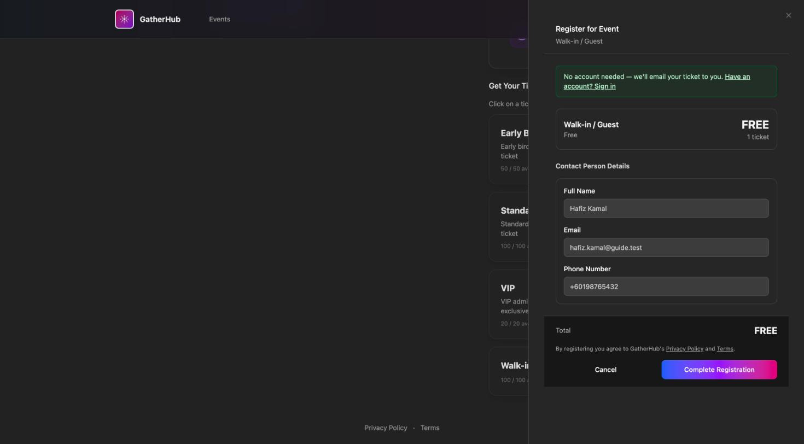Screen dimensions: 804x444
Task: Click the GatherHub logo icon
Action: [x=124, y=19]
